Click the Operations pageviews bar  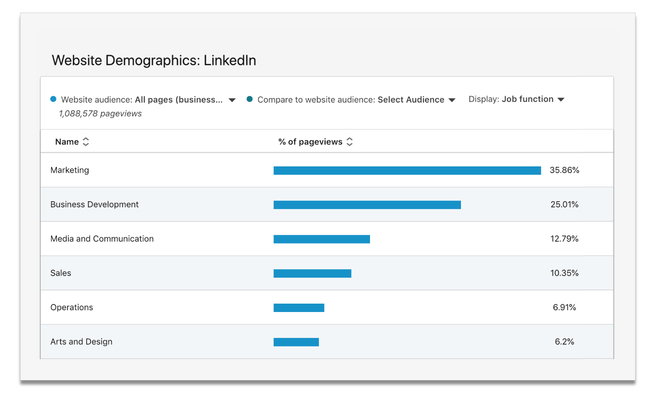pos(299,308)
